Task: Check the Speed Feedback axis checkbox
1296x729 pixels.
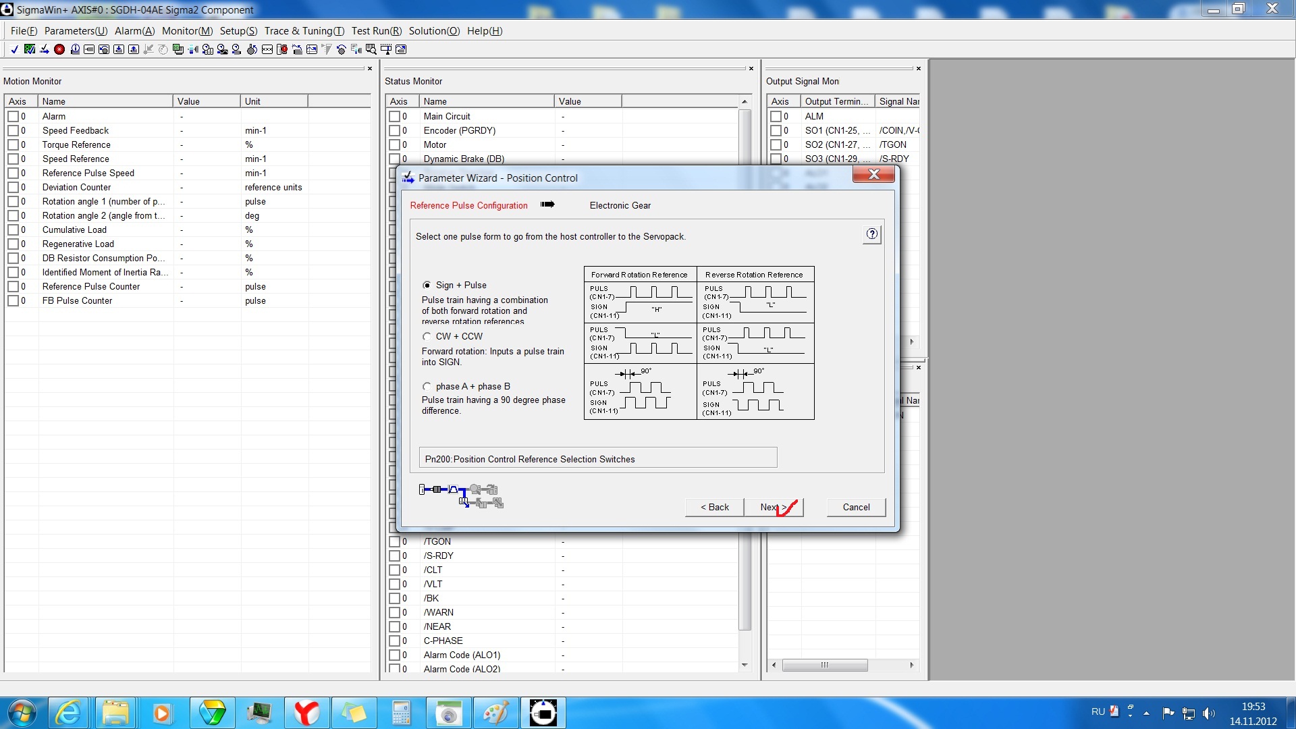Action: point(13,130)
